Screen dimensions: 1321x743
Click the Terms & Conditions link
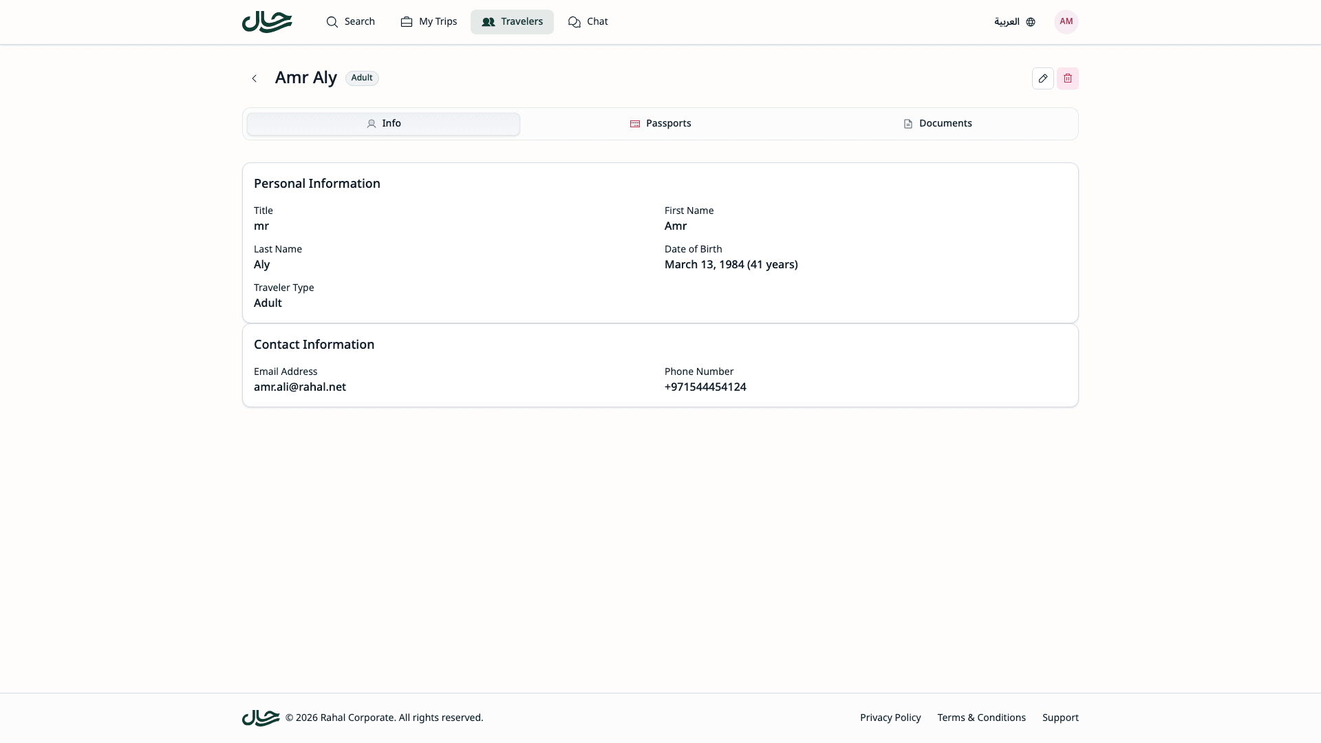980,717
